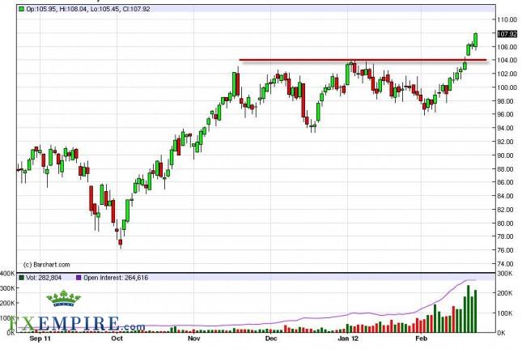Click the Jan 12 date axis label
This screenshot has height=349, width=522.
pyautogui.click(x=348, y=338)
